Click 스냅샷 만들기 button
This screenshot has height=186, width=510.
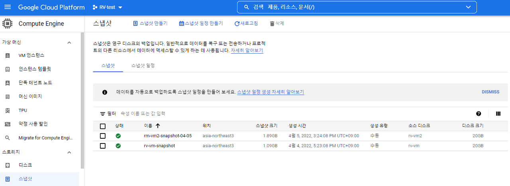(150, 23)
